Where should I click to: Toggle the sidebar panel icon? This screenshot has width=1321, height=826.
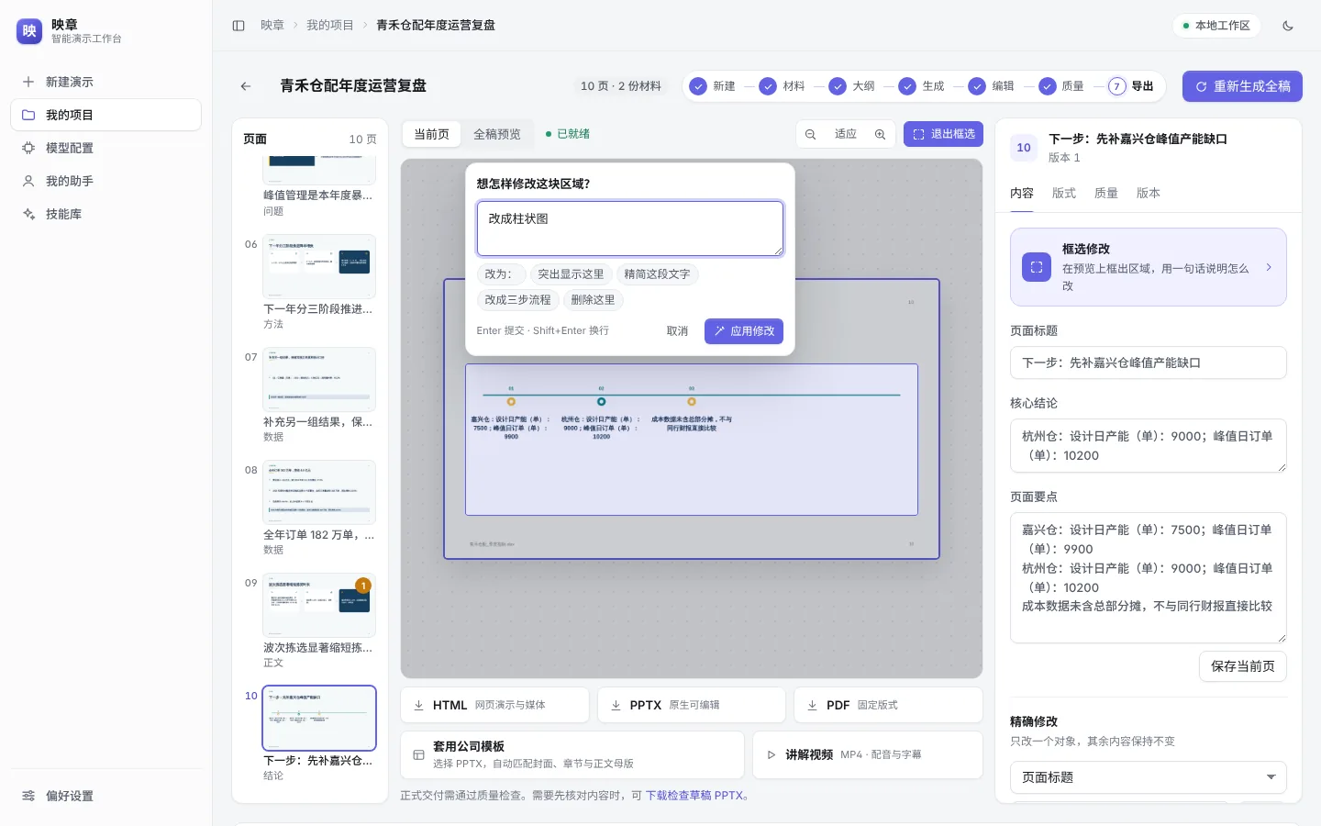tap(239, 26)
